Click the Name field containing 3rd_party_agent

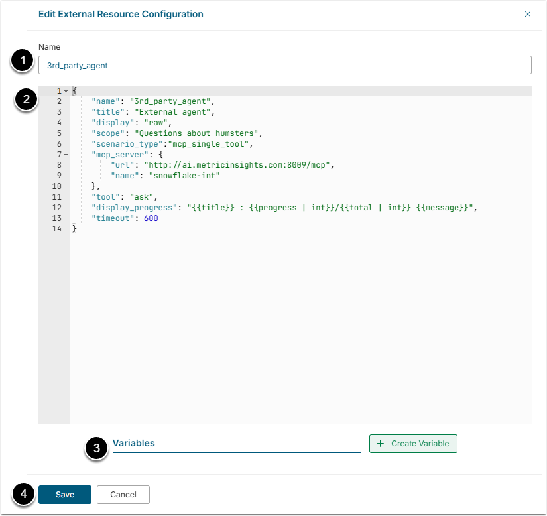[x=284, y=65]
